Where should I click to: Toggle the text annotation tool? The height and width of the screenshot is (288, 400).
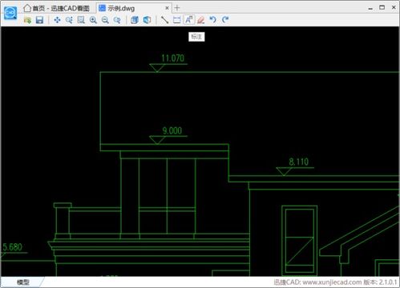pos(189,20)
